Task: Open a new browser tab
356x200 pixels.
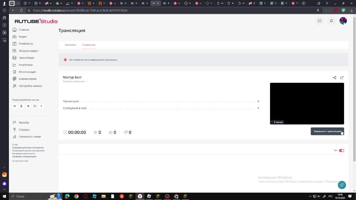Action: tap(304, 3)
